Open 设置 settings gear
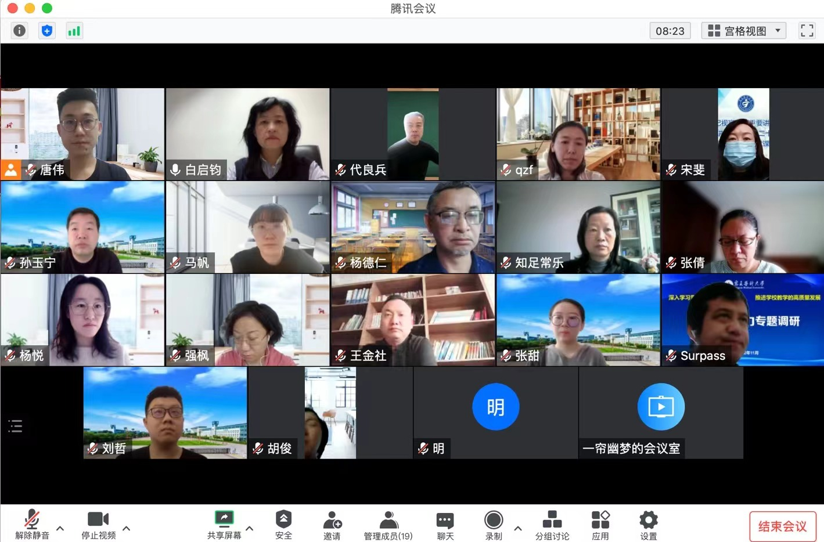 click(x=648, y=525)
